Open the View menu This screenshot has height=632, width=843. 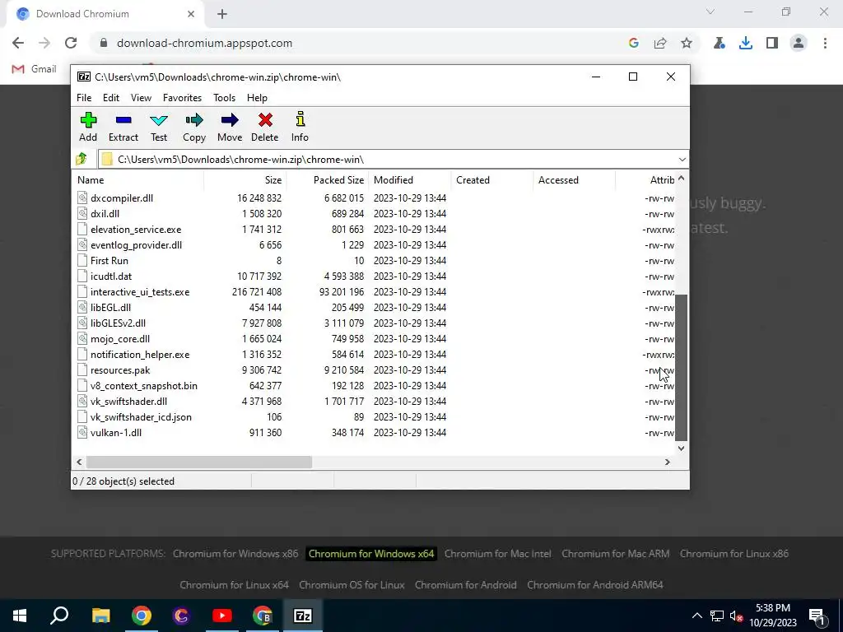[141, 98]
